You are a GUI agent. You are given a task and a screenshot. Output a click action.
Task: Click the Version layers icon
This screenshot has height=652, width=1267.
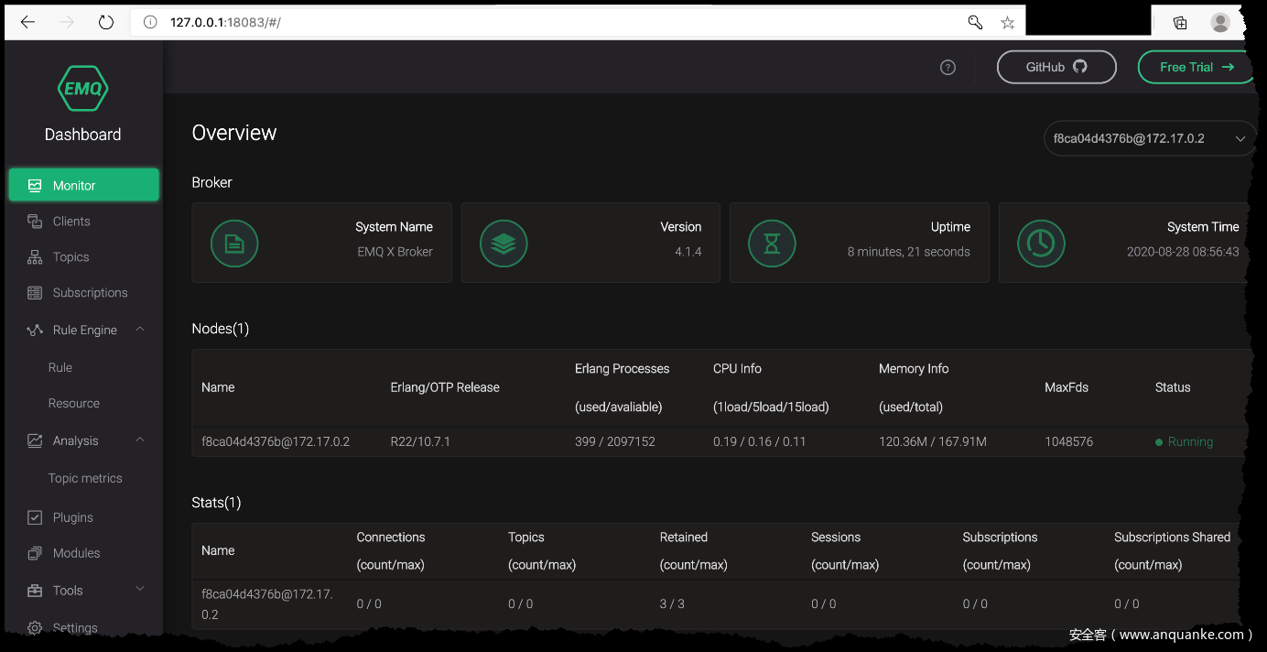coord(504,243)
